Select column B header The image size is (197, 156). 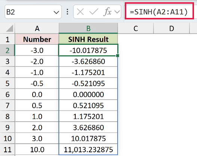pos(88,28)
